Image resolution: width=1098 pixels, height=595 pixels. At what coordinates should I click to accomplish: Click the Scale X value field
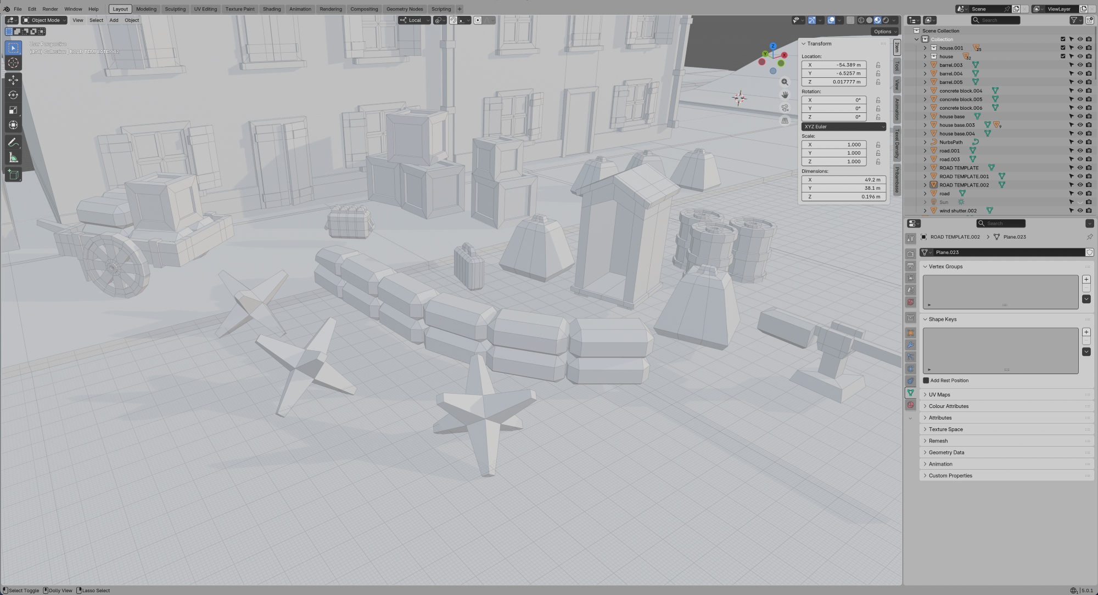(833, 145)
